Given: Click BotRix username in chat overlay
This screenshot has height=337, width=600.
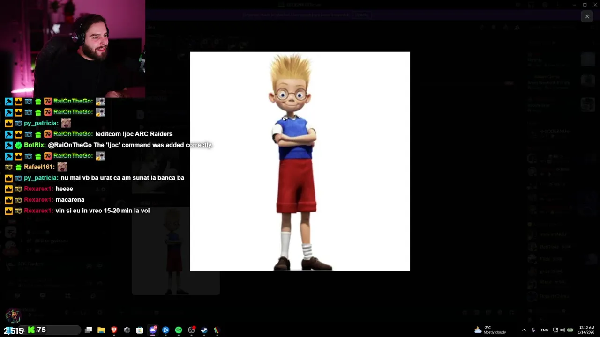Looking at the screenshot, I should point(34,145).
